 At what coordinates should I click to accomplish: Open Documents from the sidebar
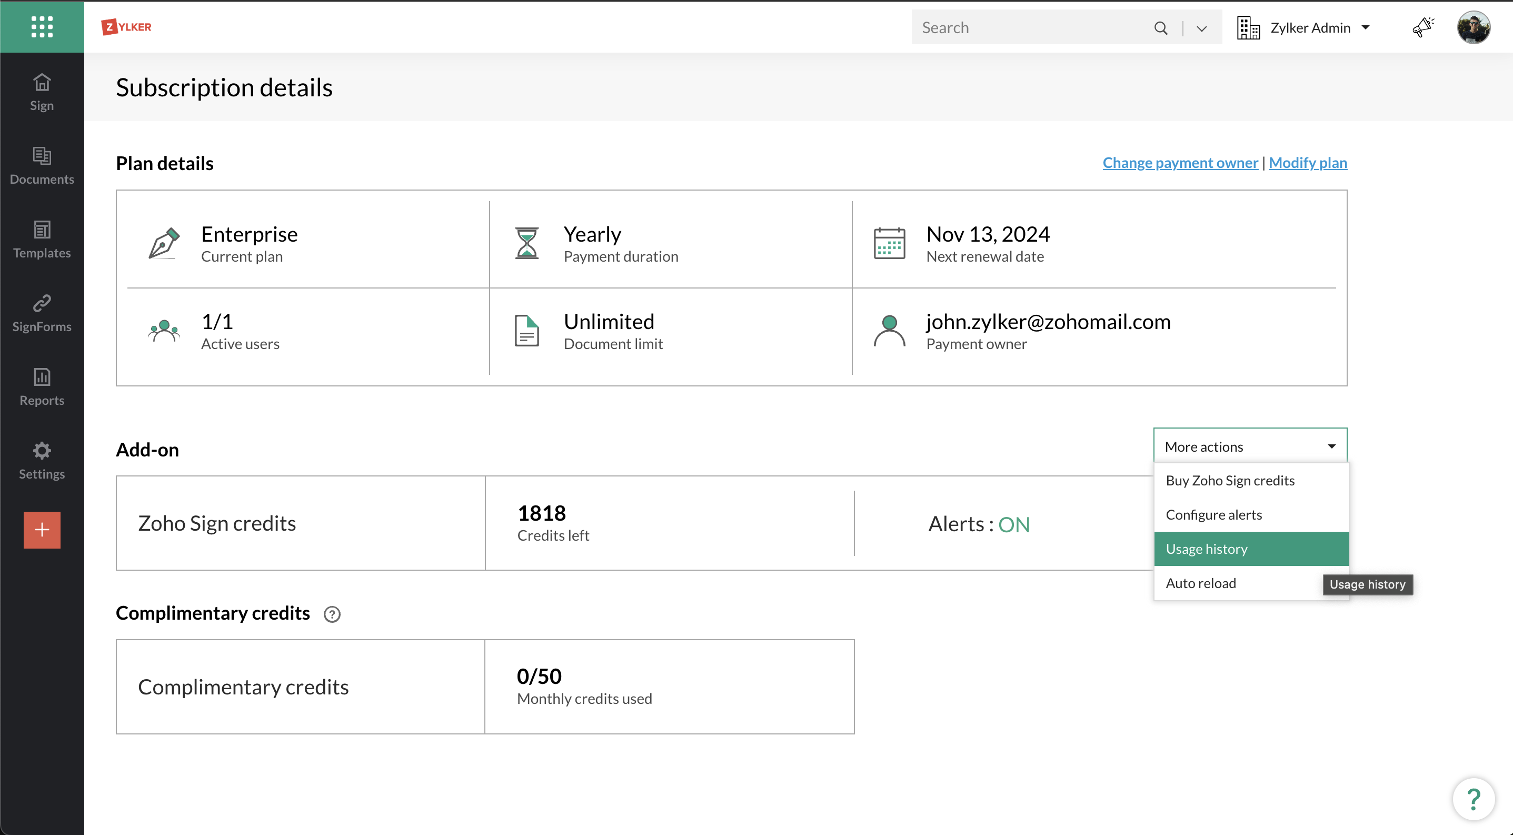pos(42,166)
